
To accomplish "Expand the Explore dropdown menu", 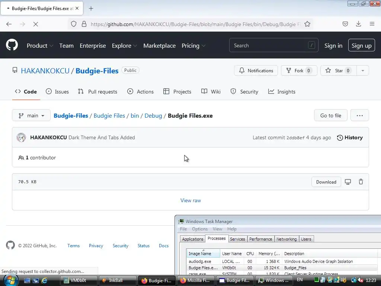I will tap(124, 45).
